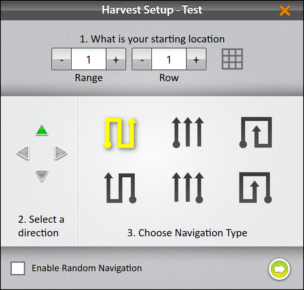Screen dimensions: 304x290
Task: Select the green up direction arrow
Action: (x=42, y=130)
